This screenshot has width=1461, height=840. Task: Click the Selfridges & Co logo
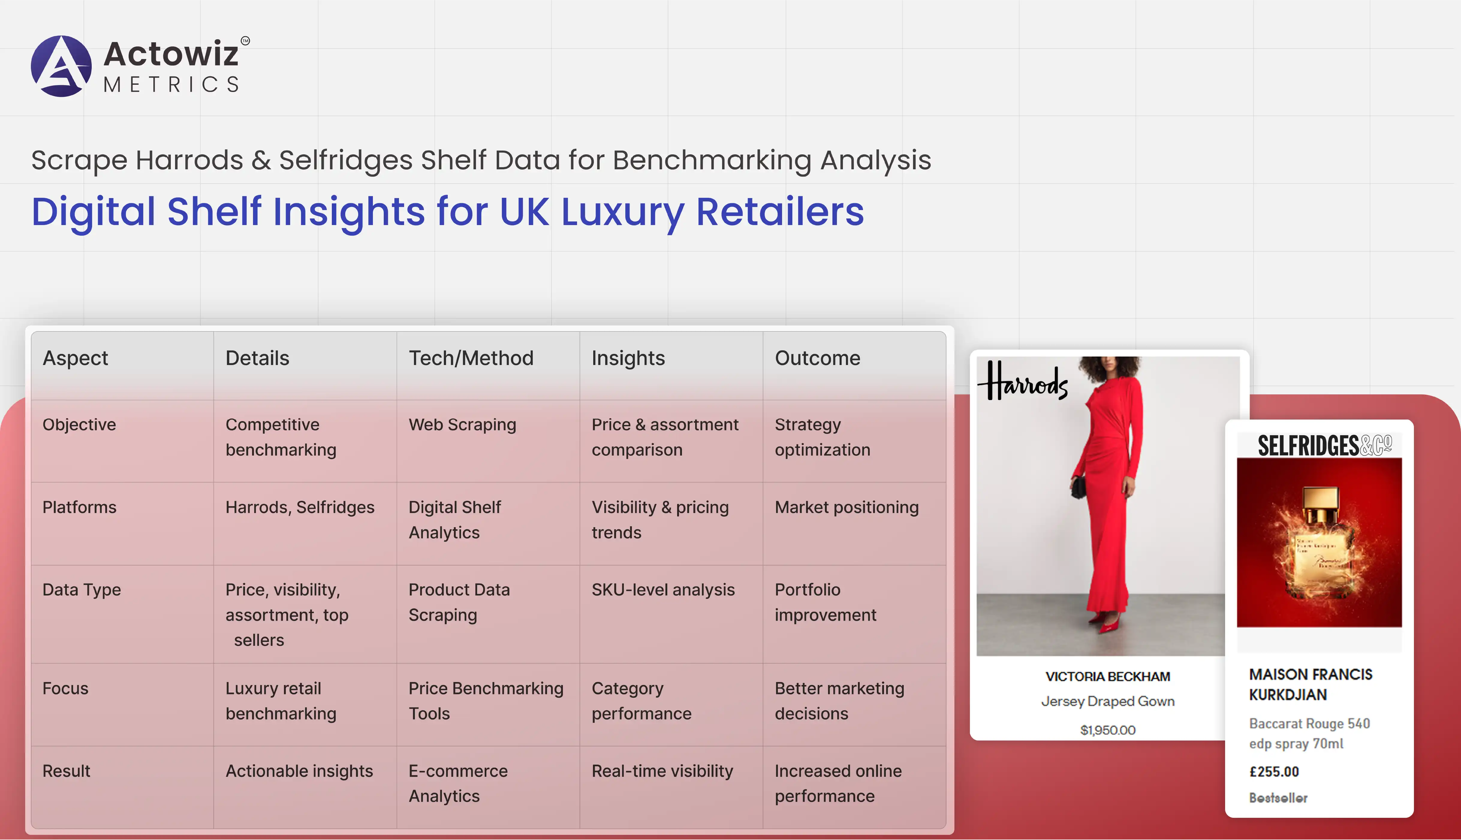1324,445
